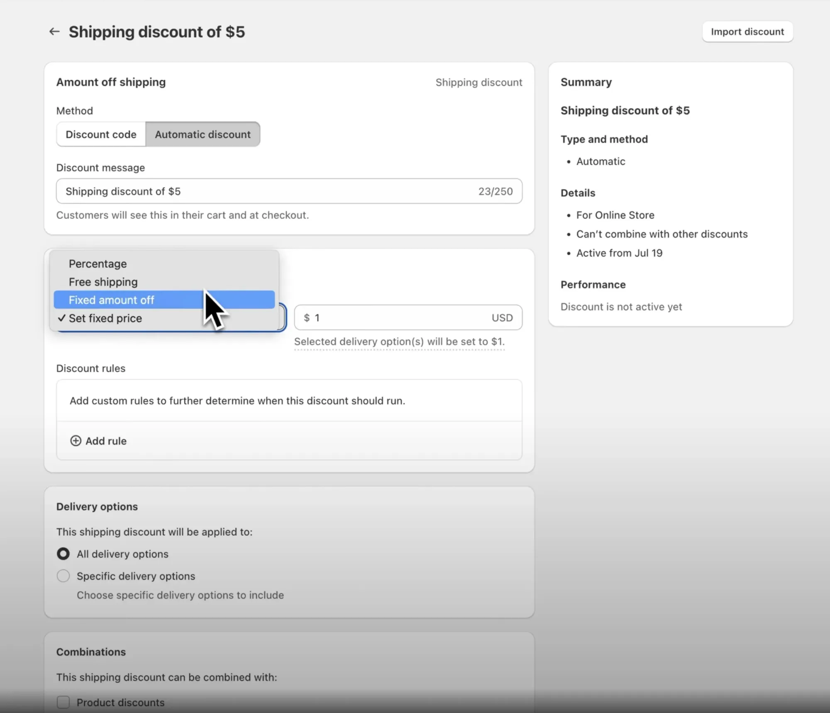This screenshot has width=830, height=713.
Task: Select the Discount code method
Action: pyautogui.click(x=101, y=134)
